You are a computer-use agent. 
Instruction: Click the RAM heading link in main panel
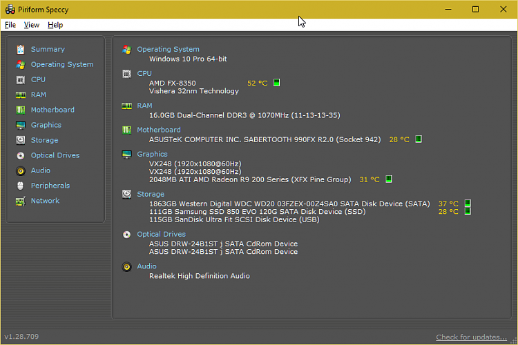(145, 106)
